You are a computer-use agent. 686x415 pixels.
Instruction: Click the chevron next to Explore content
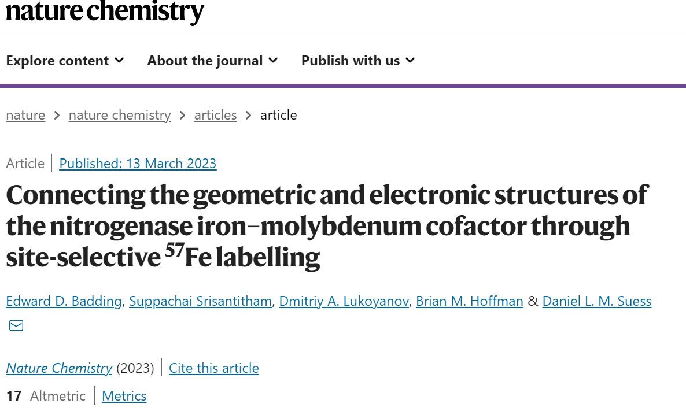tap(119, 60)
